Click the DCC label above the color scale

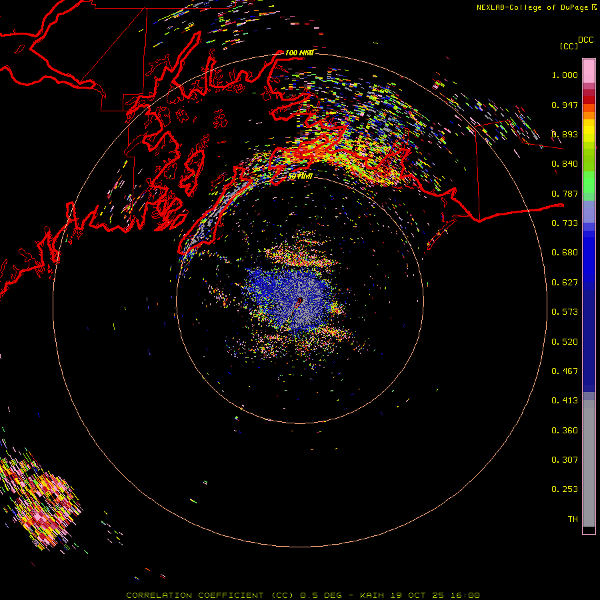585,40
